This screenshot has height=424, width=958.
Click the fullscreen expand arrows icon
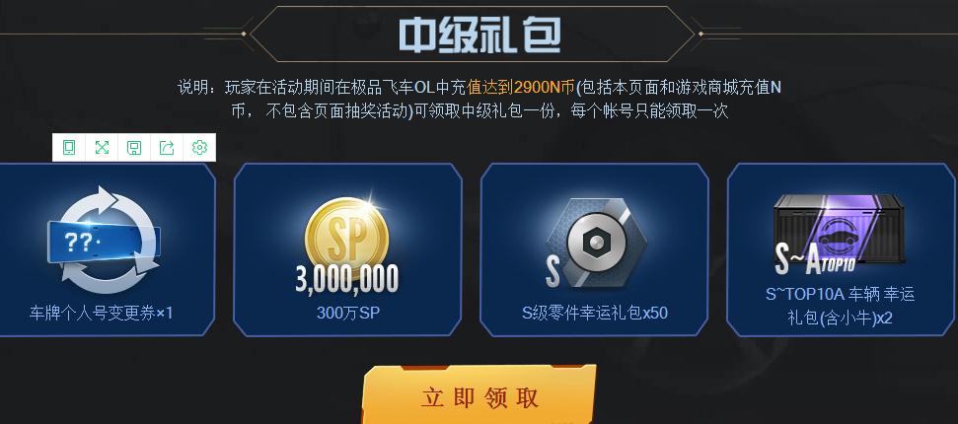click(102, 147)
